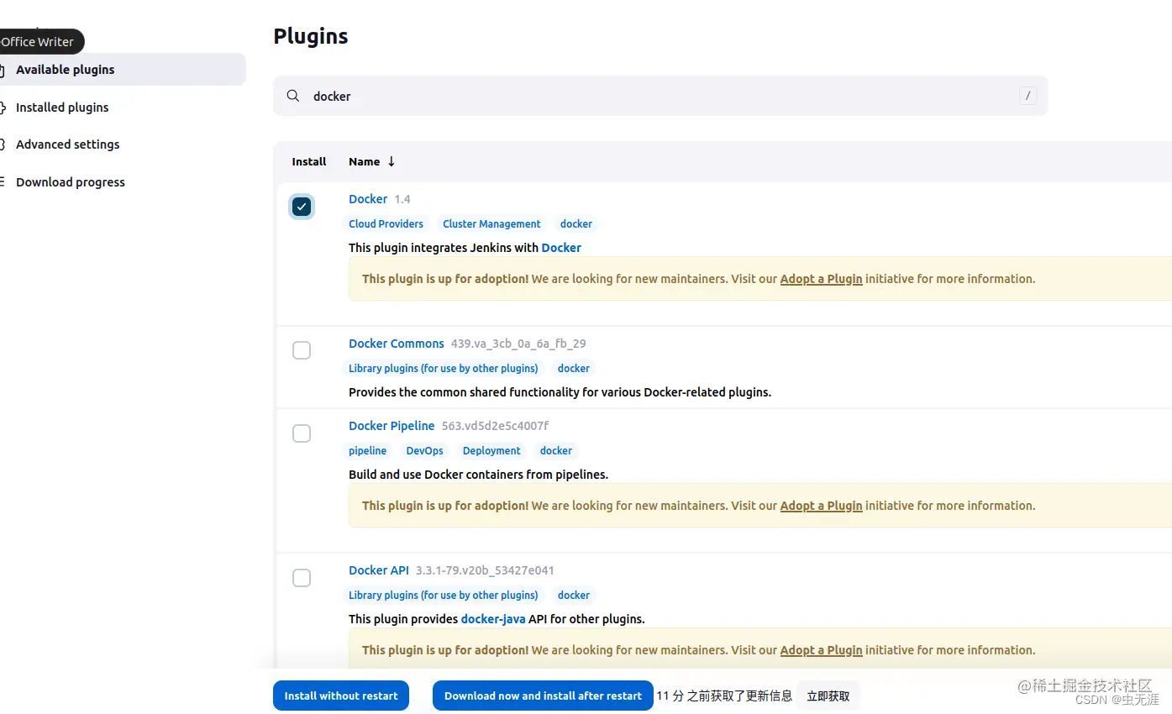This screenshot has height=714, width=1172.
Task: Click the 立即获取 check-now button
Action: tap(828, 696)
